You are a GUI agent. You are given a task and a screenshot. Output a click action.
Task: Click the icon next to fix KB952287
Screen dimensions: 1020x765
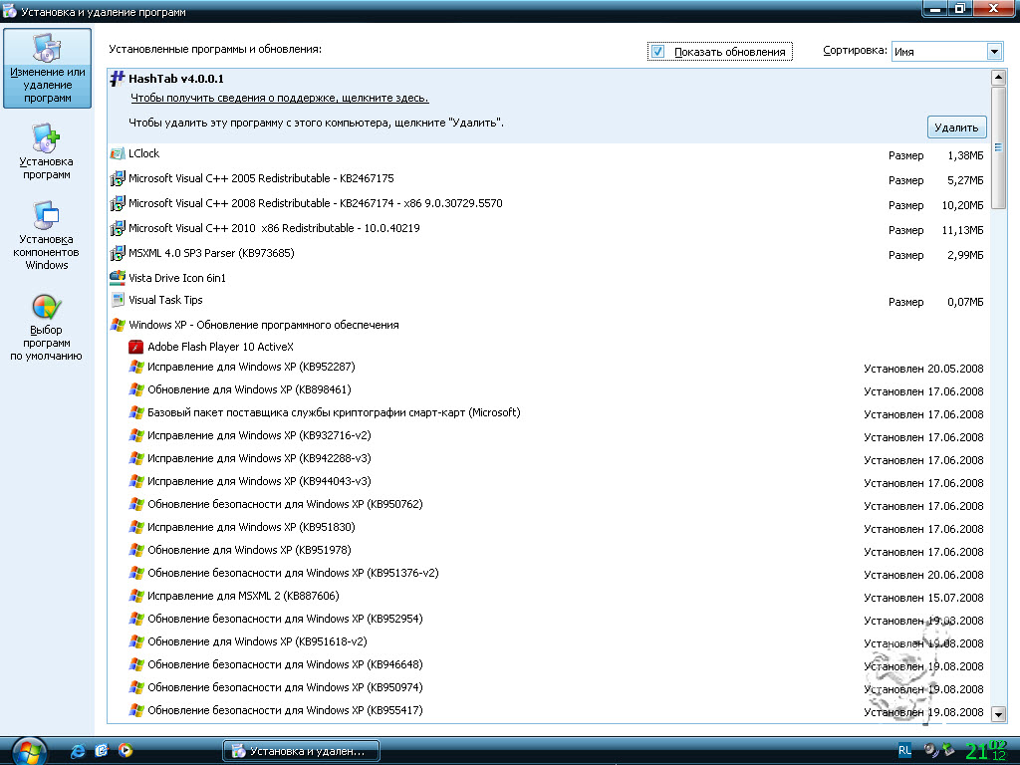tap(135, 367)
